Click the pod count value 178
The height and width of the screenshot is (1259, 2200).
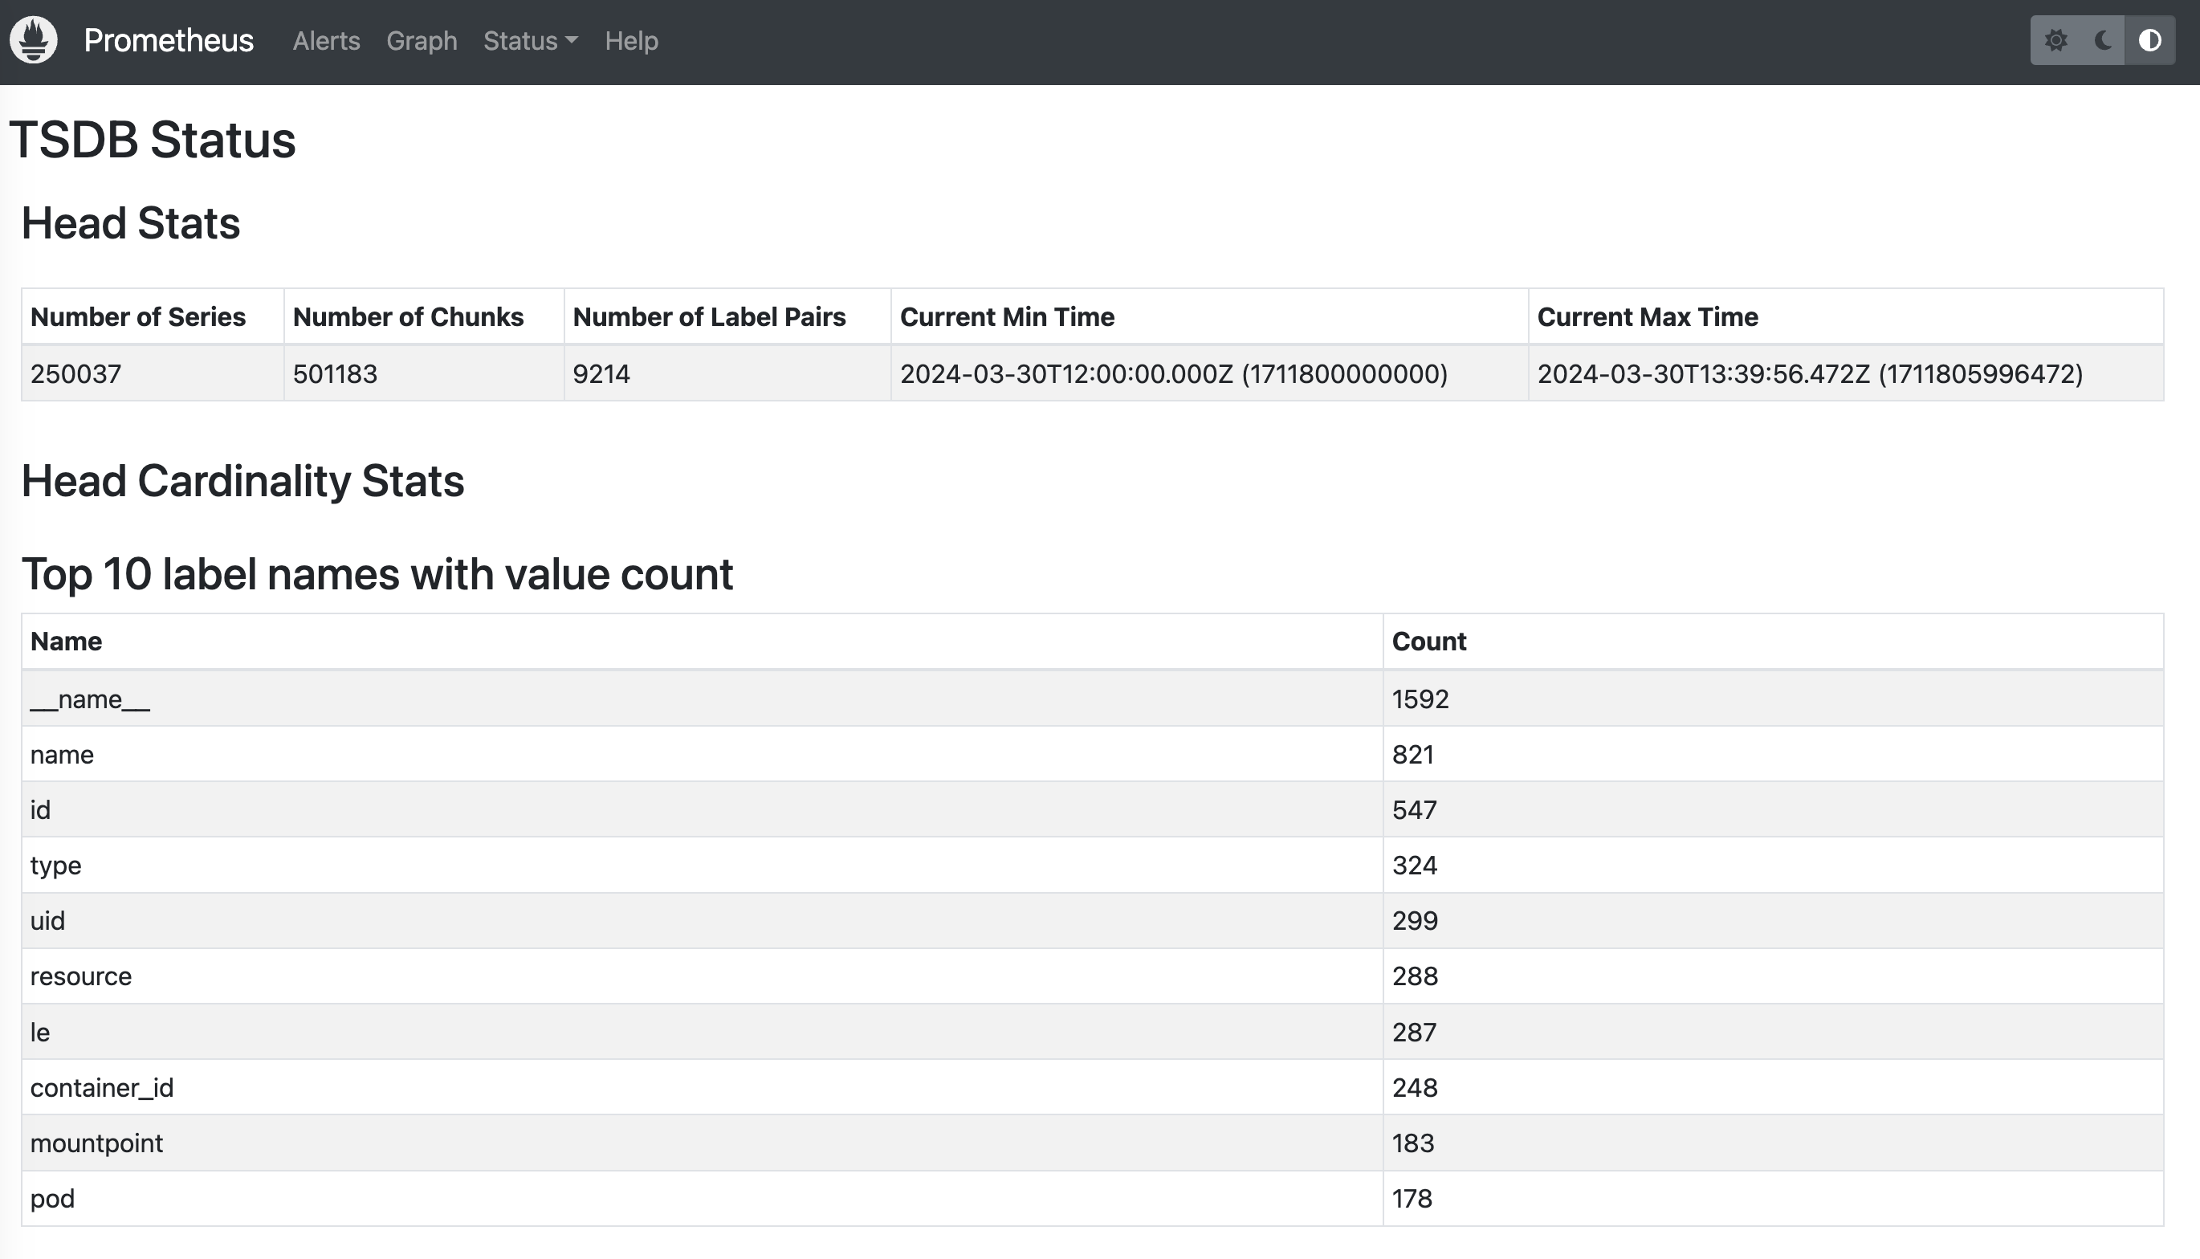1412,1199
